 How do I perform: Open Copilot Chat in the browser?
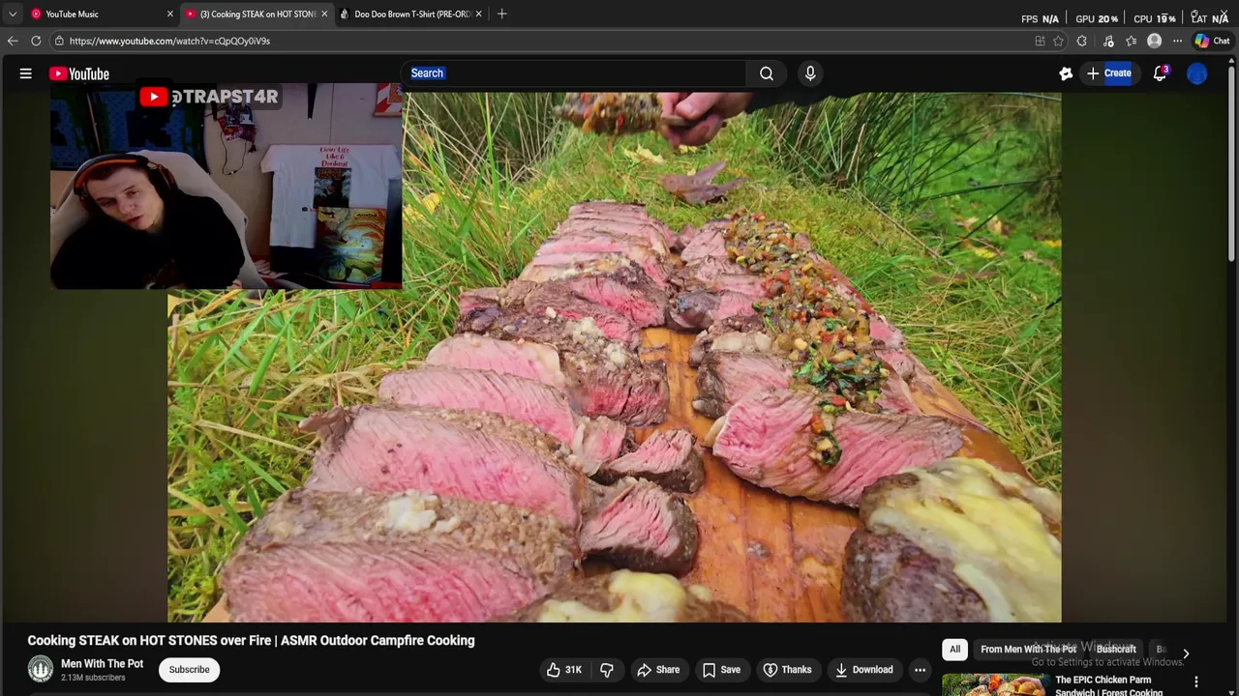coord(1212,41)
